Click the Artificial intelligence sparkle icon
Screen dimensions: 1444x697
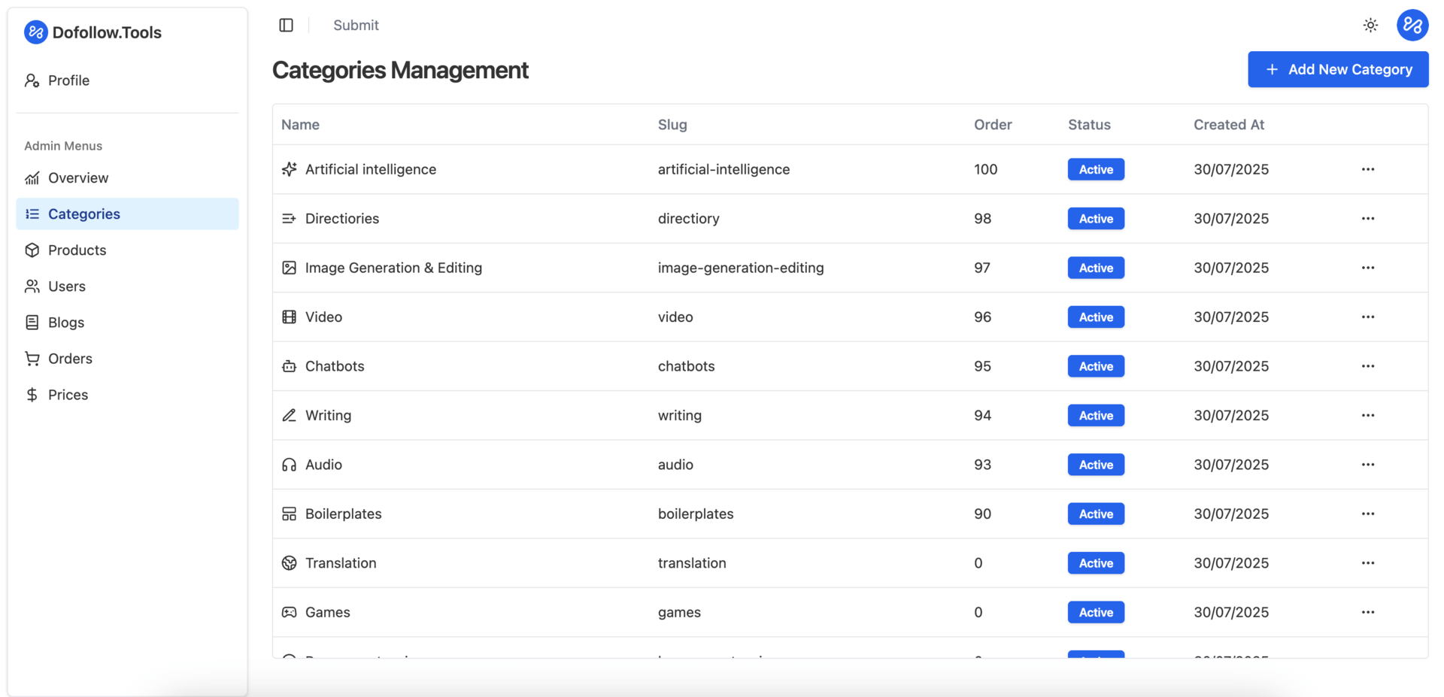(289, 169)
